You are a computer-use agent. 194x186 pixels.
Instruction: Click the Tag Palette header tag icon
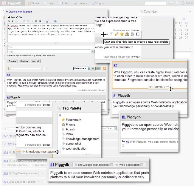coord(59,108)
